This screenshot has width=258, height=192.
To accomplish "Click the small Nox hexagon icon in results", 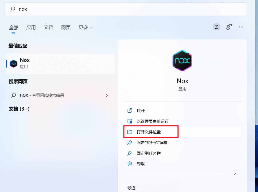I will 14,64.
